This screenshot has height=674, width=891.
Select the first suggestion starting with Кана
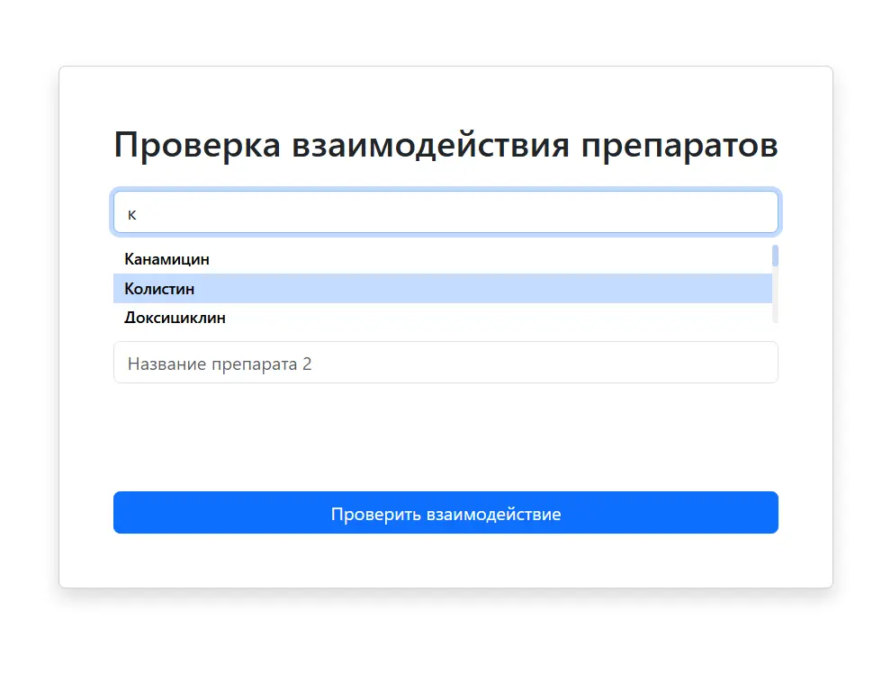pos(167,259)
